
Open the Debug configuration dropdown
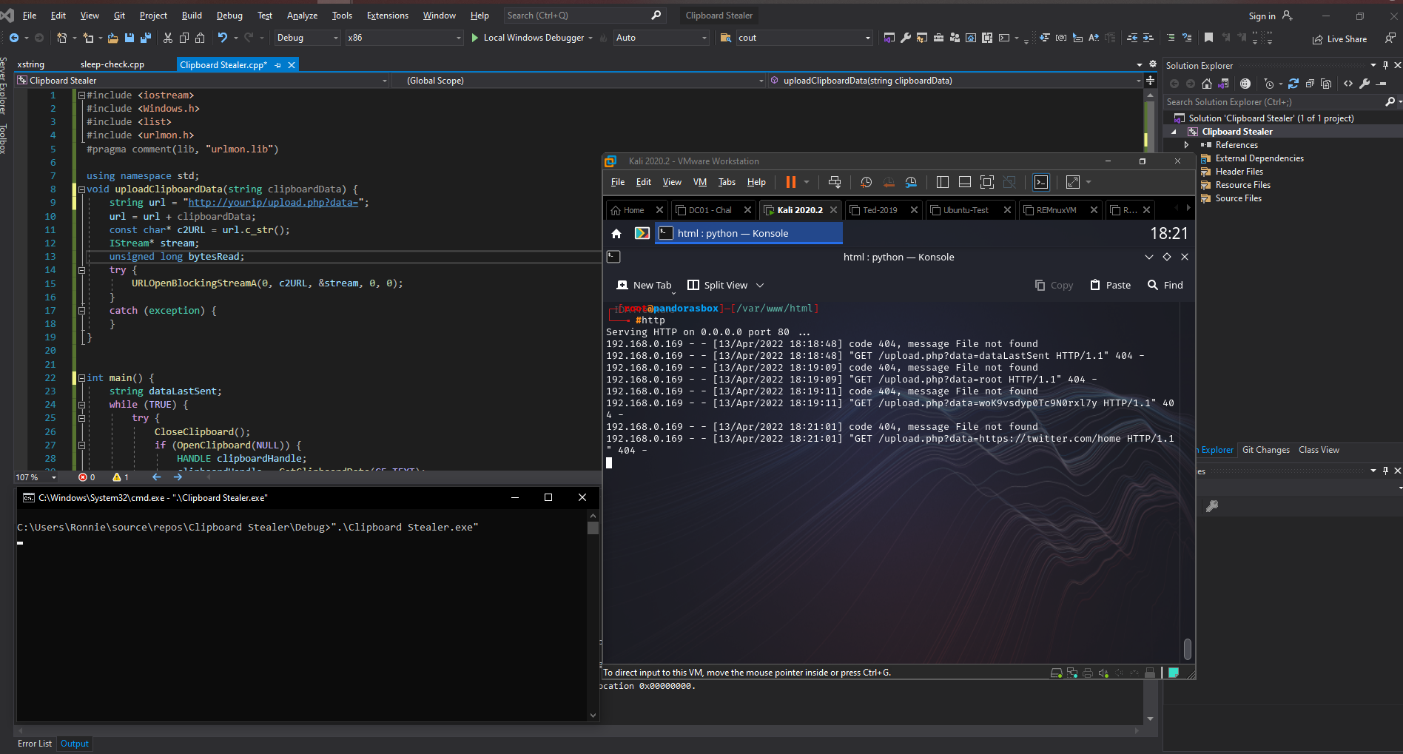[x=307, y=38]
